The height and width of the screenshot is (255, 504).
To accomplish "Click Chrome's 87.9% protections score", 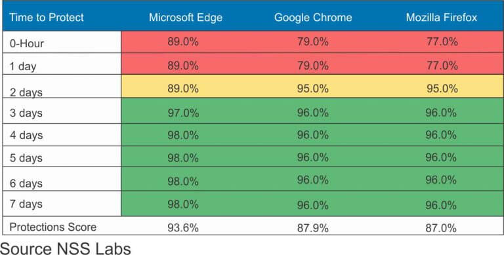I will pos(313,228).
